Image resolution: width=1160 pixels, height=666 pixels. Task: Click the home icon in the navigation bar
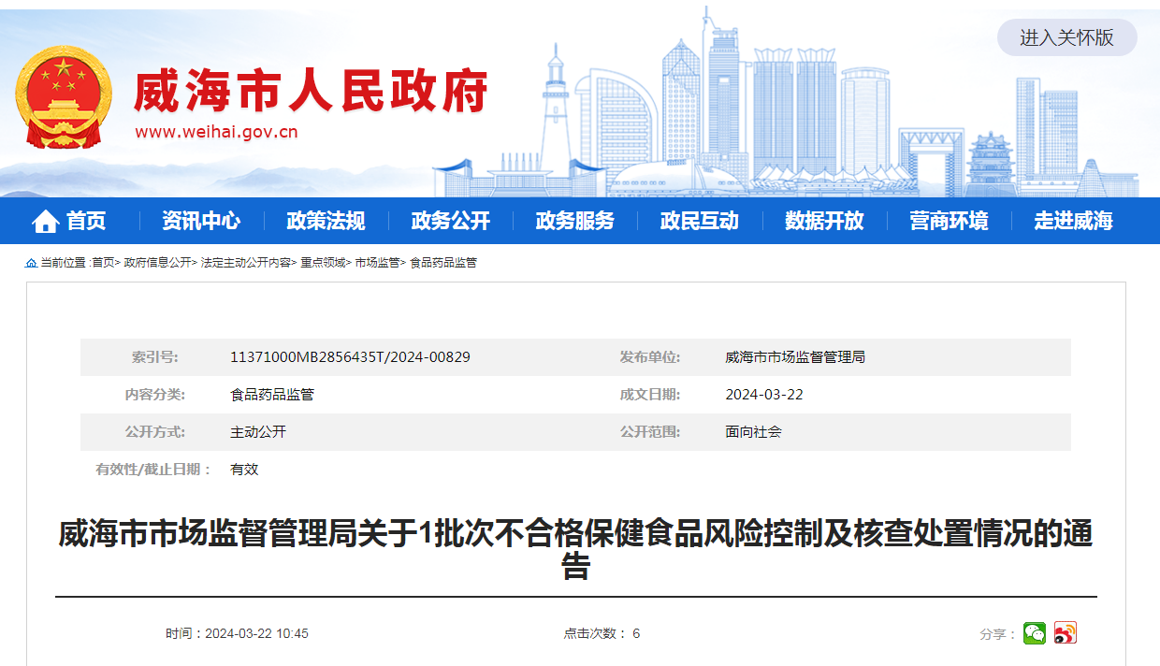(45, 221)
